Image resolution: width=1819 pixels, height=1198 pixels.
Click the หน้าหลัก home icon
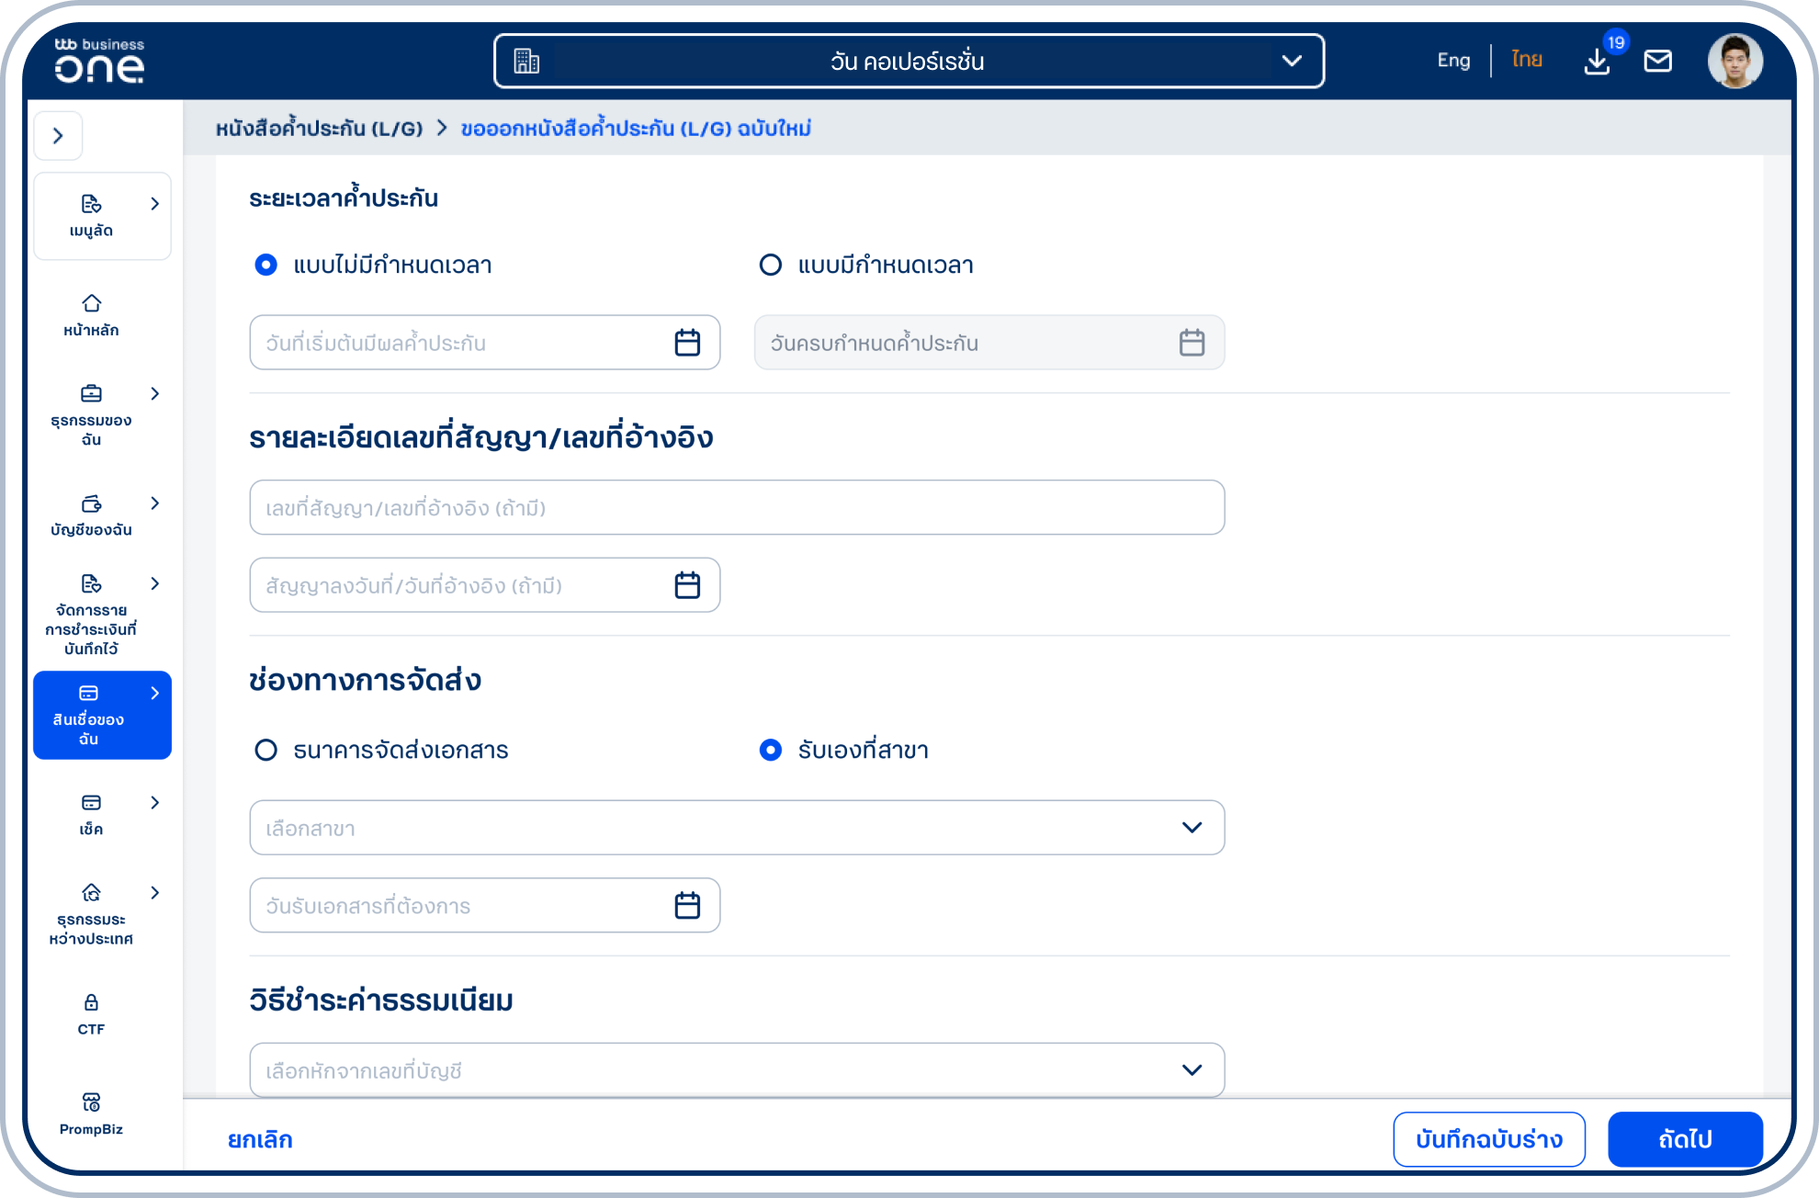[x=91, y=304]
